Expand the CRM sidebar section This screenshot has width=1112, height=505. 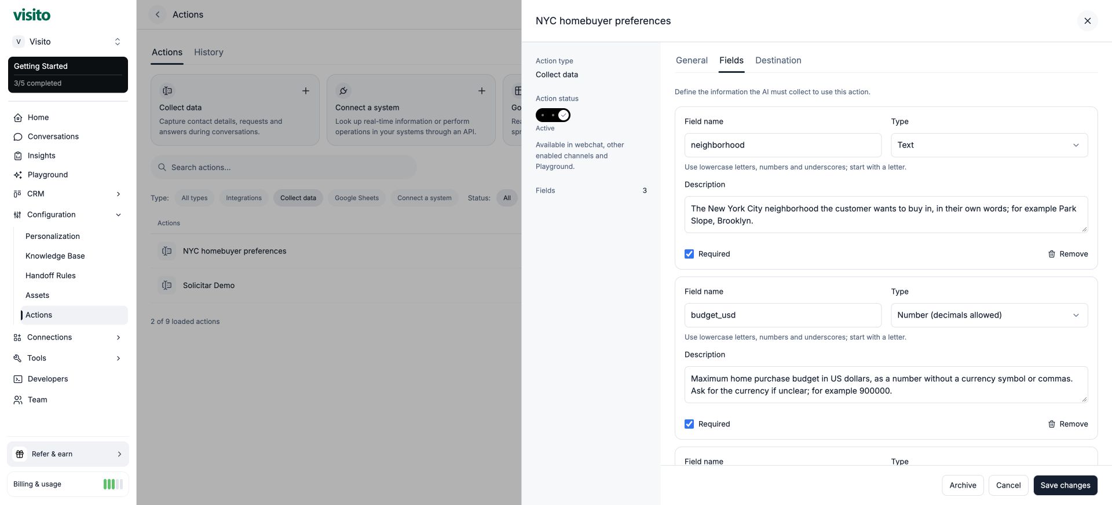(x=68, y=194)
